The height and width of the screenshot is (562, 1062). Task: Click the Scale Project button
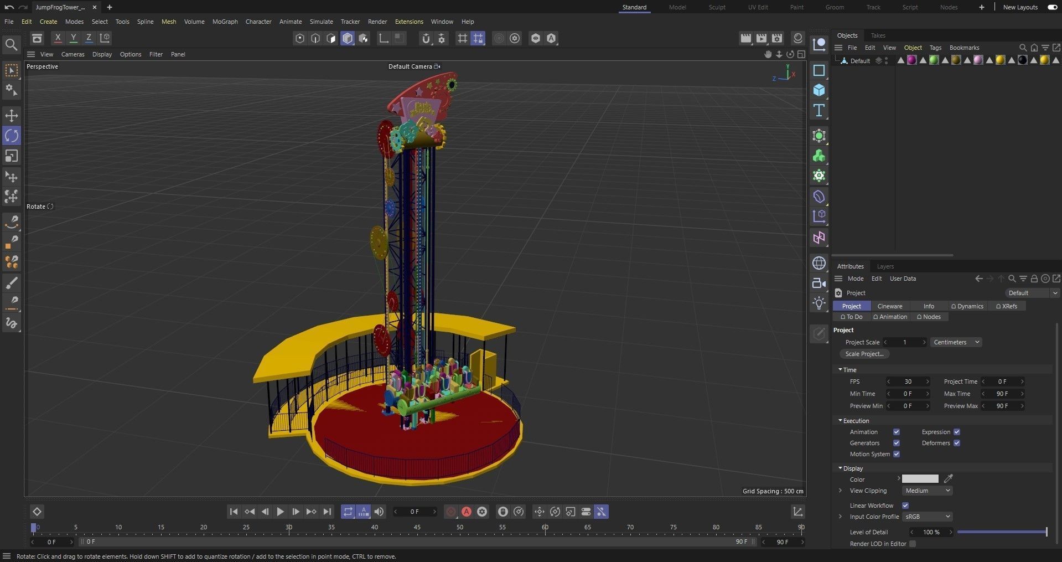(864, 354)
